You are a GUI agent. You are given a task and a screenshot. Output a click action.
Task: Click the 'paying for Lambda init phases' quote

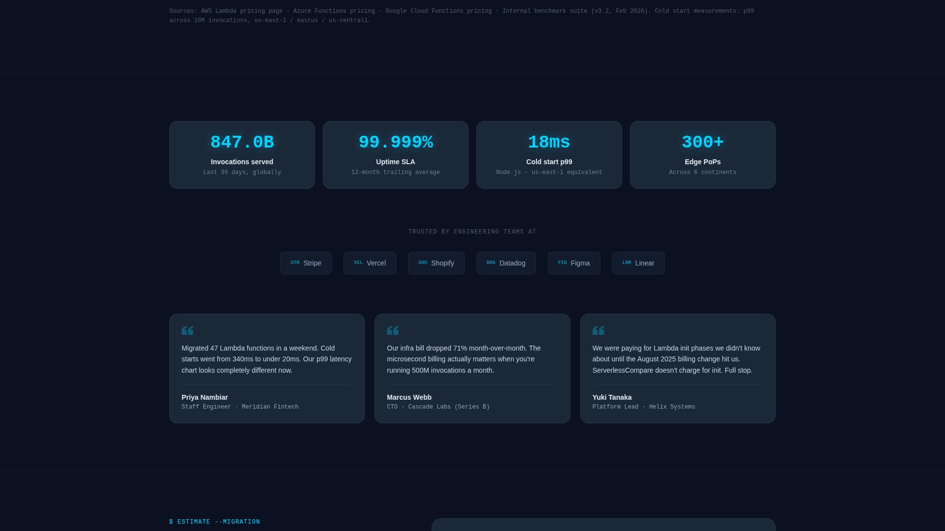(x=676, y=359)
